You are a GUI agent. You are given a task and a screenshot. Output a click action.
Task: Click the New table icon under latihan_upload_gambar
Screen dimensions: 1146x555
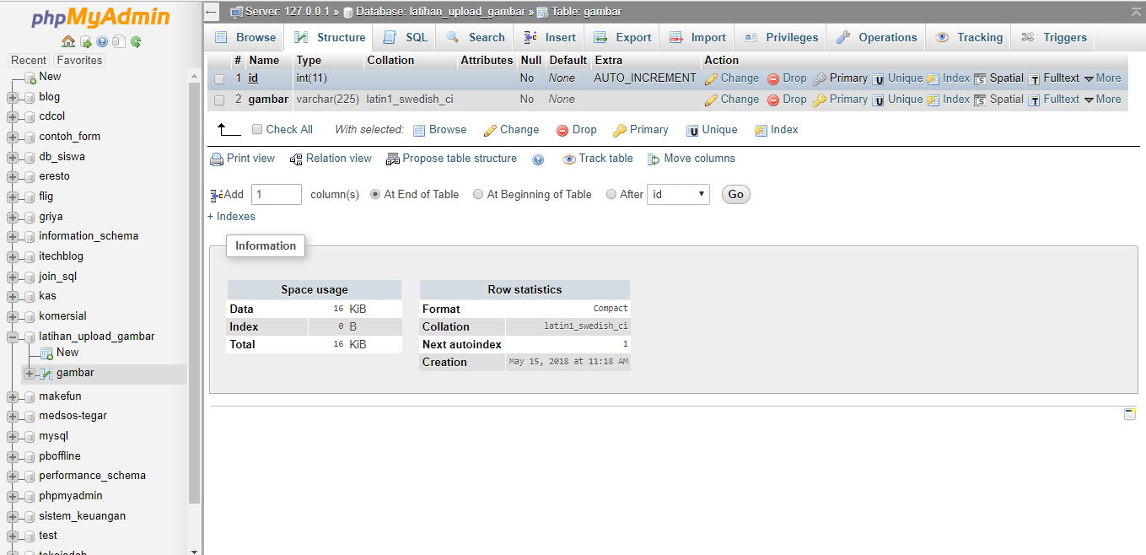(46, 353)
